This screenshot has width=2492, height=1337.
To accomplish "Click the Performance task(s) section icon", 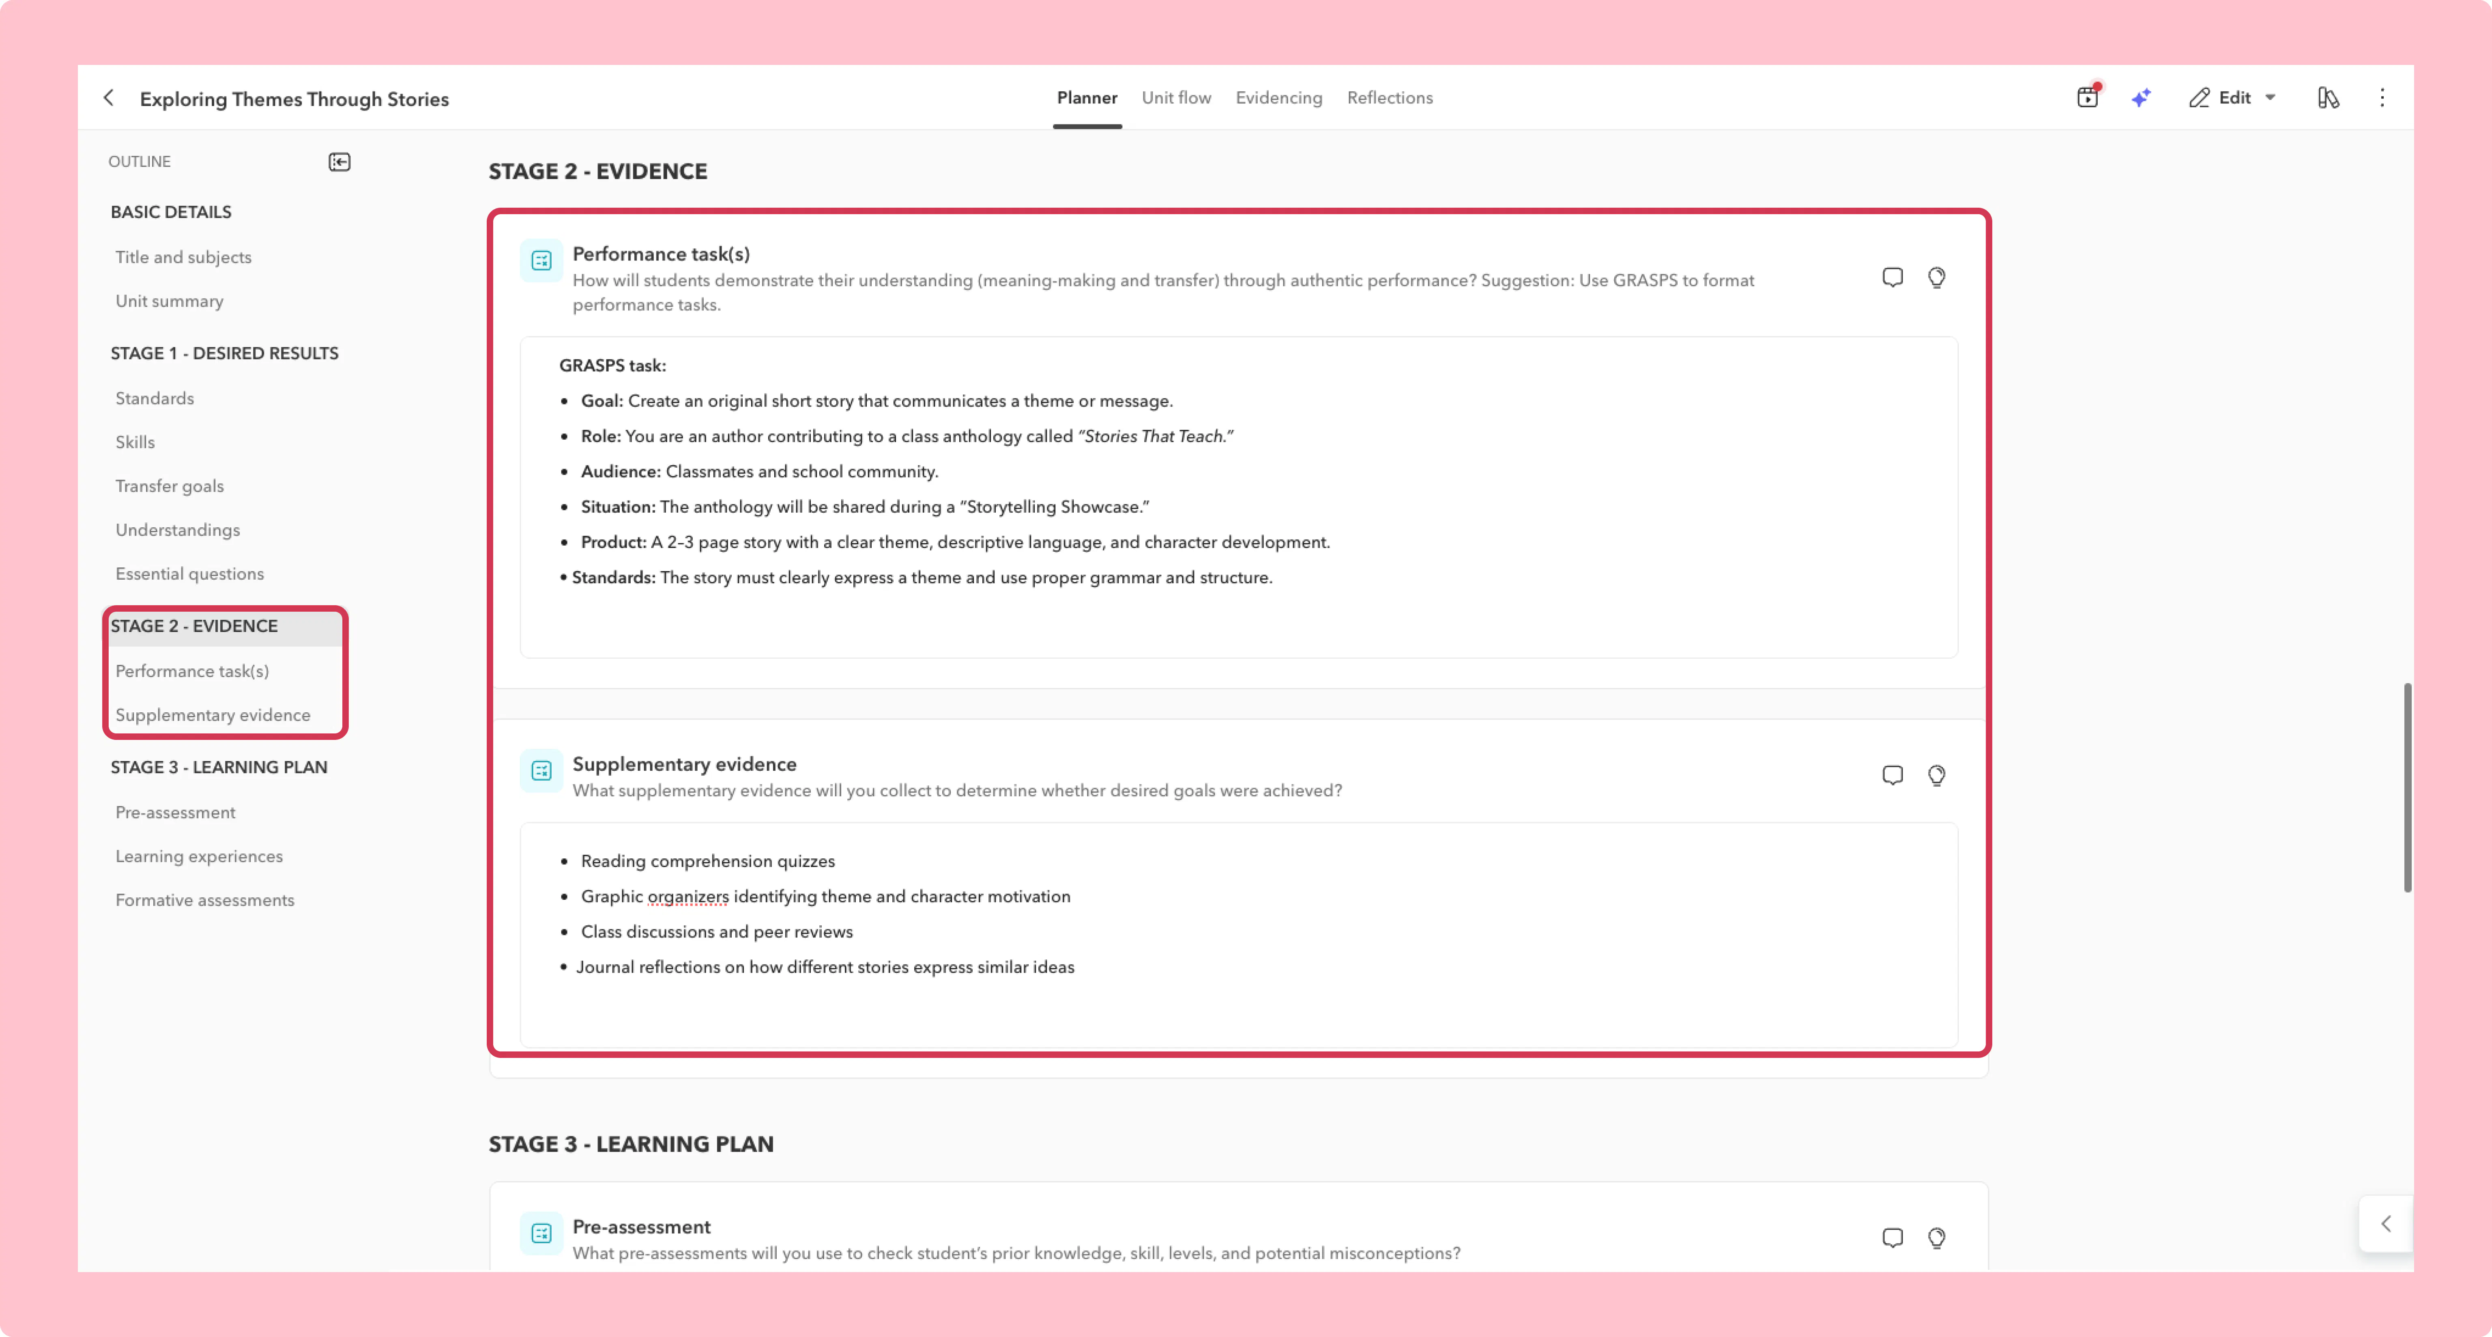I will 542,260.
